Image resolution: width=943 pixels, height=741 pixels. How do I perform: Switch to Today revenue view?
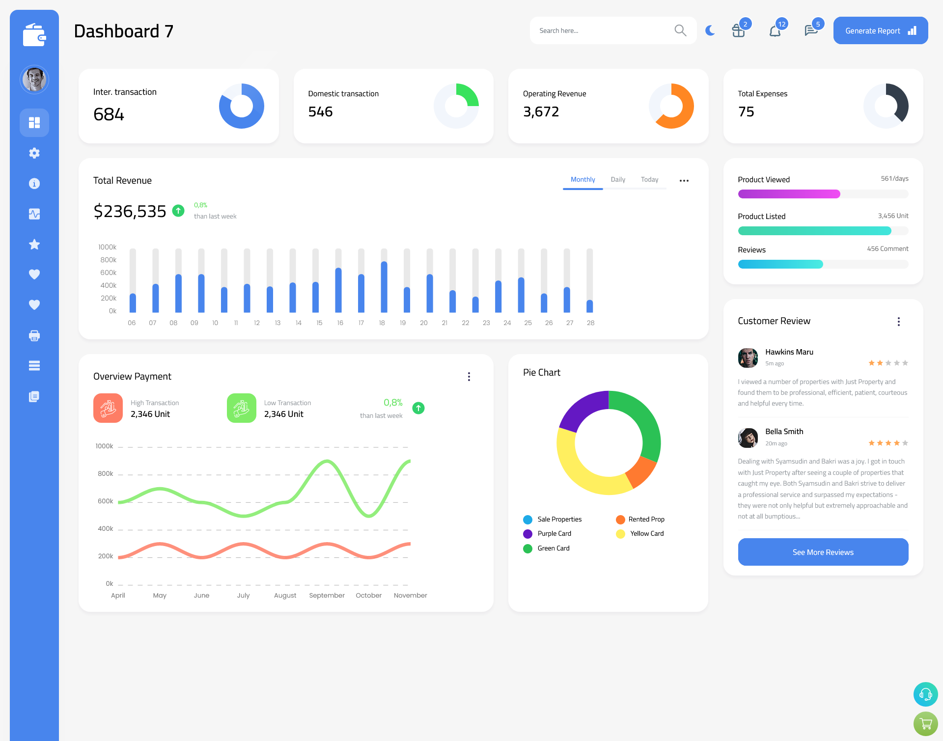pyautogui.click(x=650, y=179)
